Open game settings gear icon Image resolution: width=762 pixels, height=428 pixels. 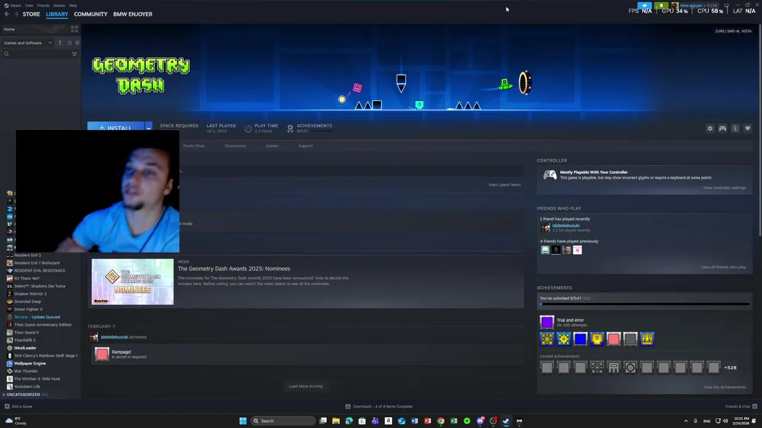tap(710, 128)
